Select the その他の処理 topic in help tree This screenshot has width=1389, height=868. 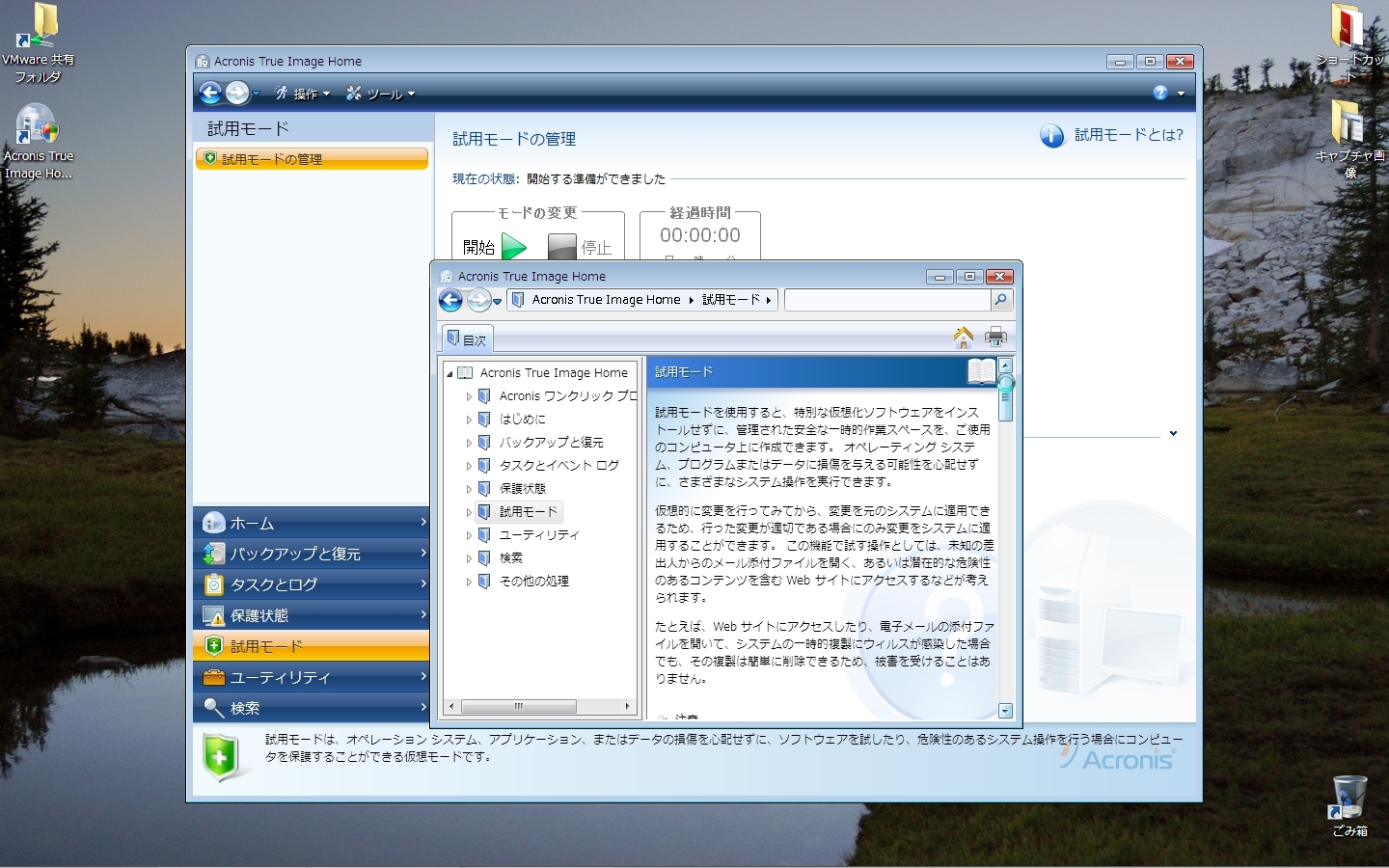[x=534, y=581]
